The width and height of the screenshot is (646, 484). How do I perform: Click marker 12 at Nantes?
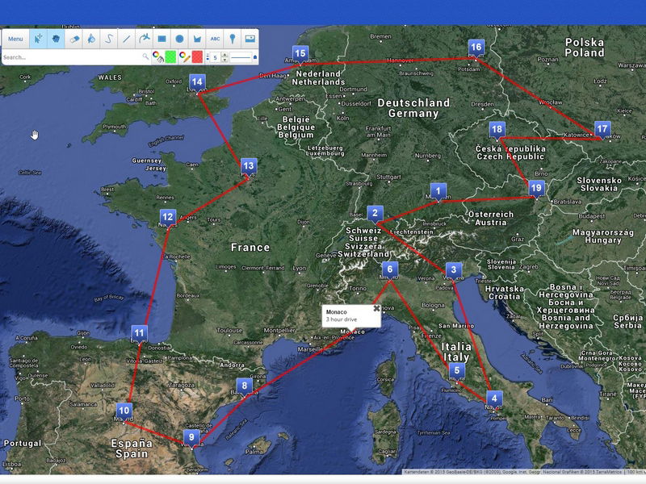pyautogui.click(x=168, y=218)
